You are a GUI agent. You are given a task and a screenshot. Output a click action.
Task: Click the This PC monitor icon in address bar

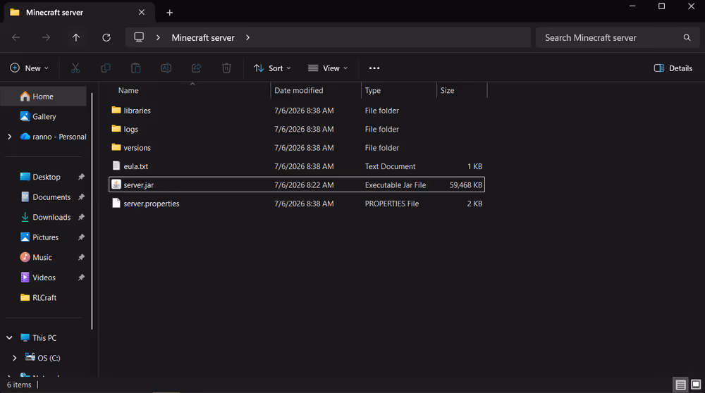pos(139,37)
